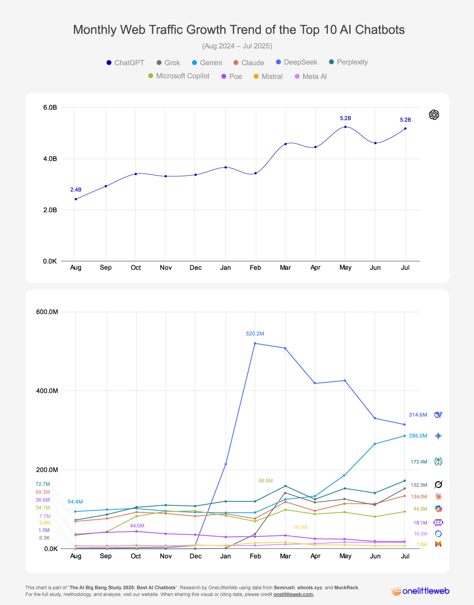Click the Poe logo next to 18.1M
The width and height of the screenshot is (474, 605).
click(438, 523)
